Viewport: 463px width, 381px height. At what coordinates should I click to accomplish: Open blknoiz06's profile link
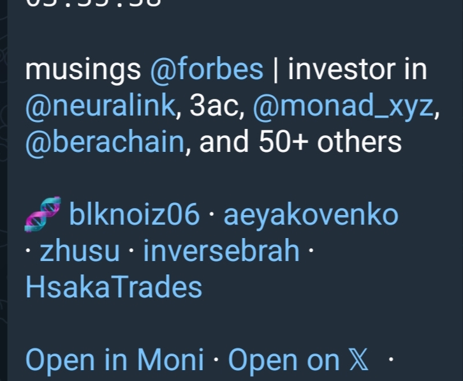coord(134,216)
